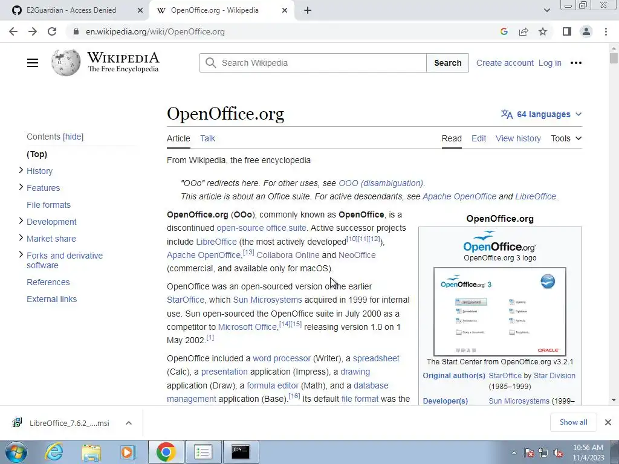Jump to File formats in contents
This screenshot has width=619, height=464.
48,205
